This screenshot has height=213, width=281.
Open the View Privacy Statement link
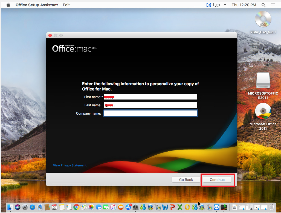(70, 165)
